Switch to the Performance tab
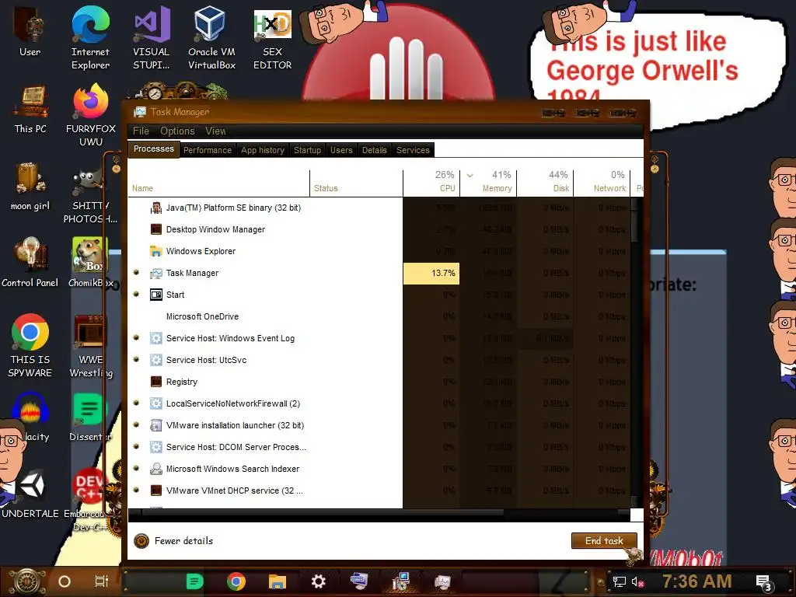Viewport: 796px width, 597px height. pos(207,150)
